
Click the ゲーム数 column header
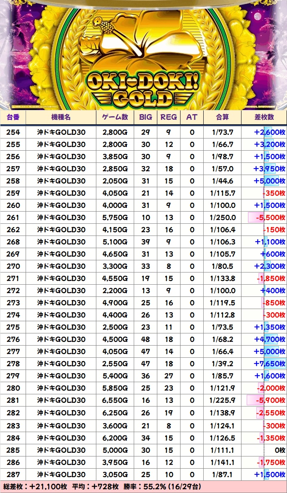[115, 117]
